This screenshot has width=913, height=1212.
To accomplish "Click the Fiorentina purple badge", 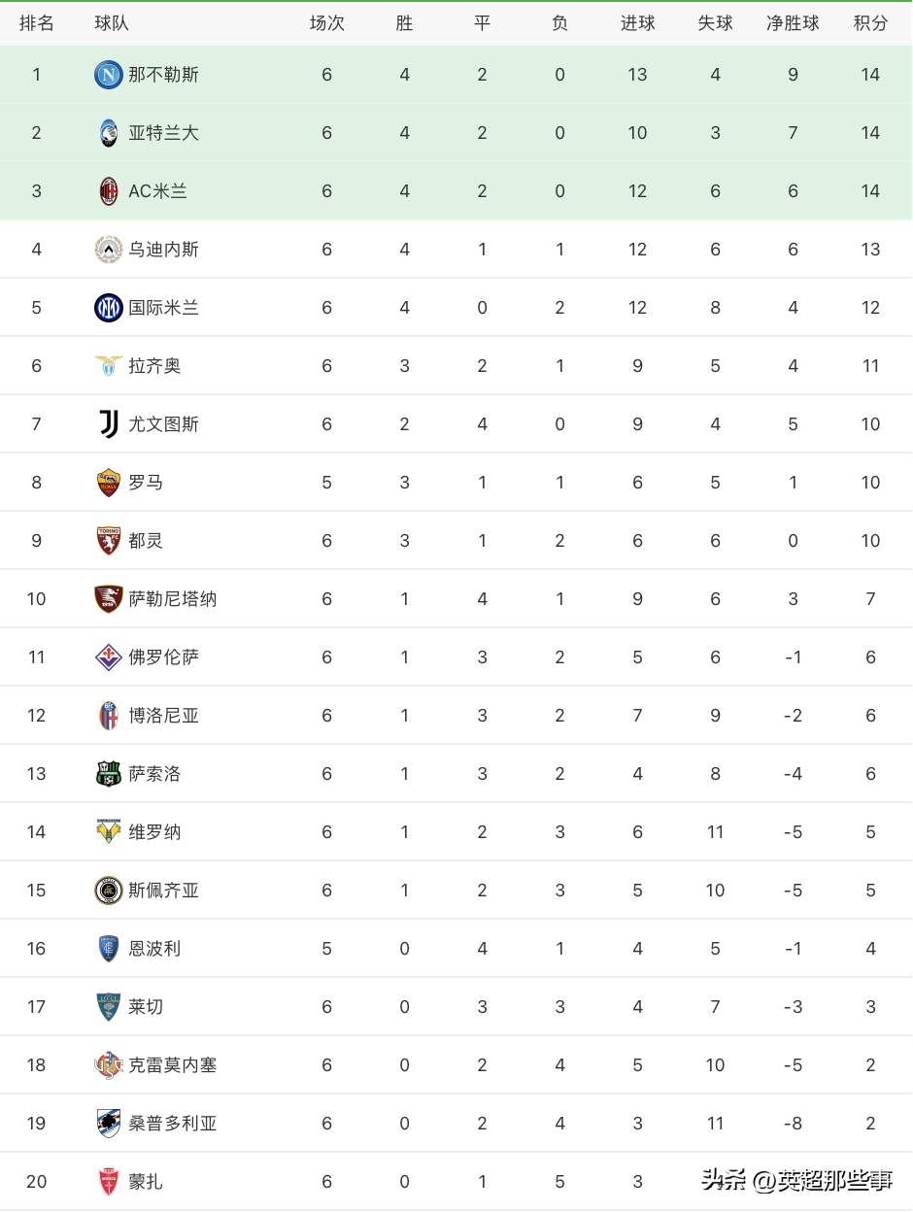I will tap(109, 657).
